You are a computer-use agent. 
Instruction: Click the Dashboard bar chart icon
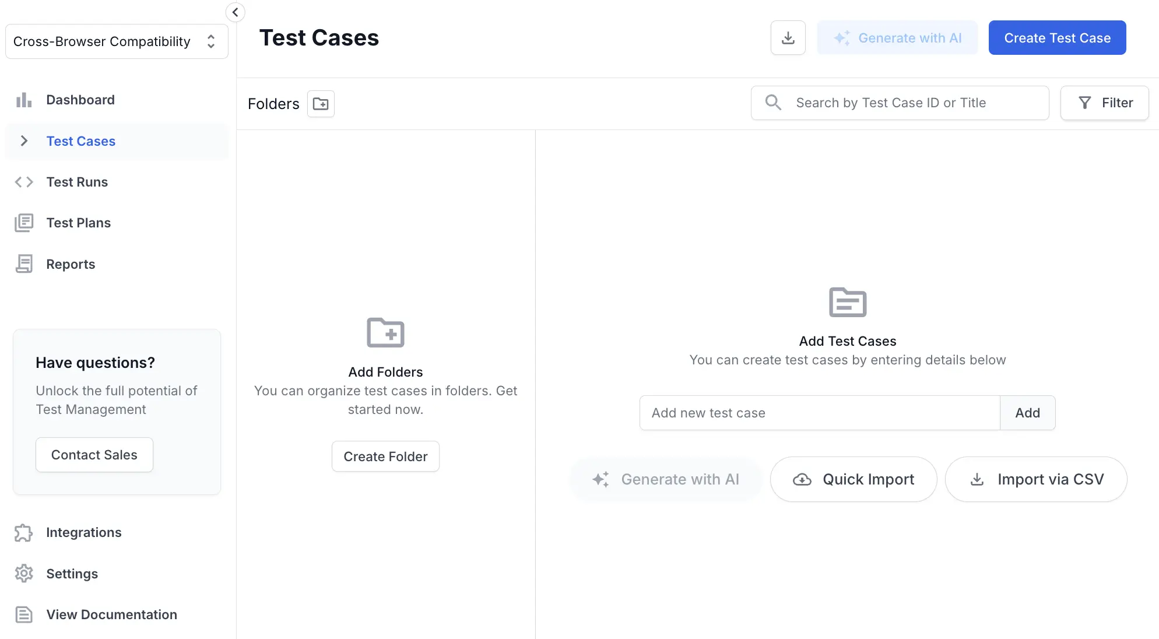click(24, 100)
